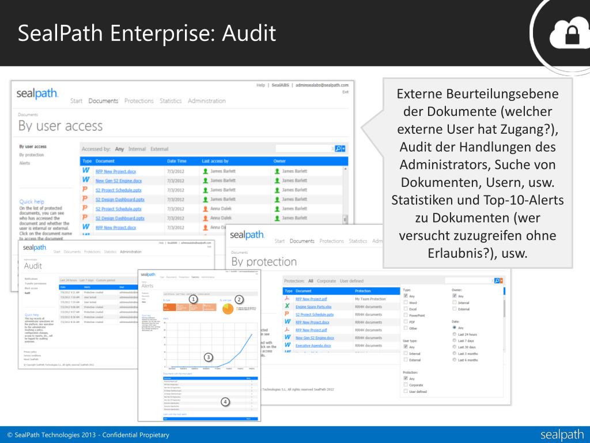This screenshot has width=590, height=443.
Task: Click Word icon beside New Gen S2 Engine.docx, By user access
Action: tap(86, 180)
